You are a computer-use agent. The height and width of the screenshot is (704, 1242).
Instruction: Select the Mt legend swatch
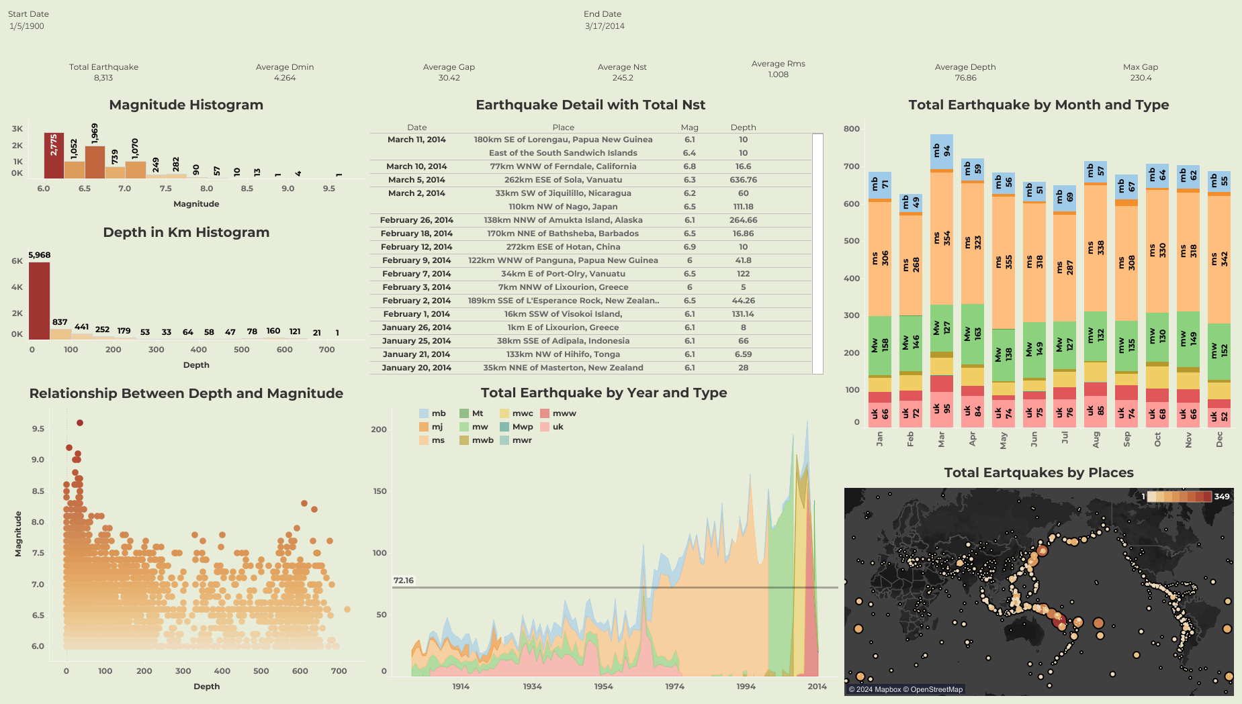(x=464, y=413)
